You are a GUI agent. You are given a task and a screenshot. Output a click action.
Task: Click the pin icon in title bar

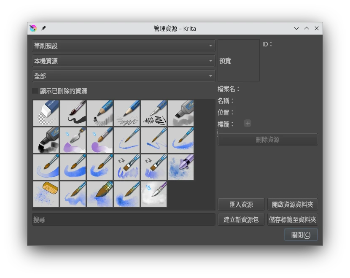pyautogui.click(x=43, y=28)
